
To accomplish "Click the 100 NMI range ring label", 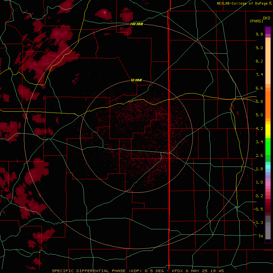I will coord(136,24).
